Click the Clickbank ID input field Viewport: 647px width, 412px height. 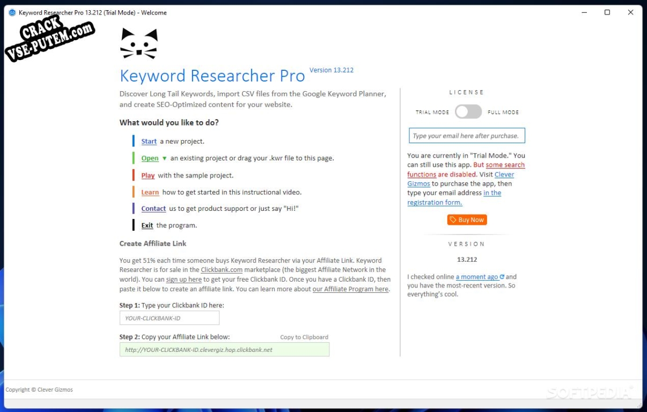[170, 318]
